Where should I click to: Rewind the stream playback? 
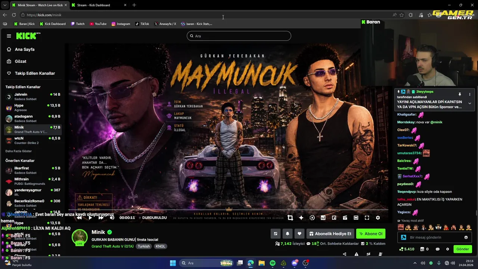pyautogui.click(x=79, y=217)
